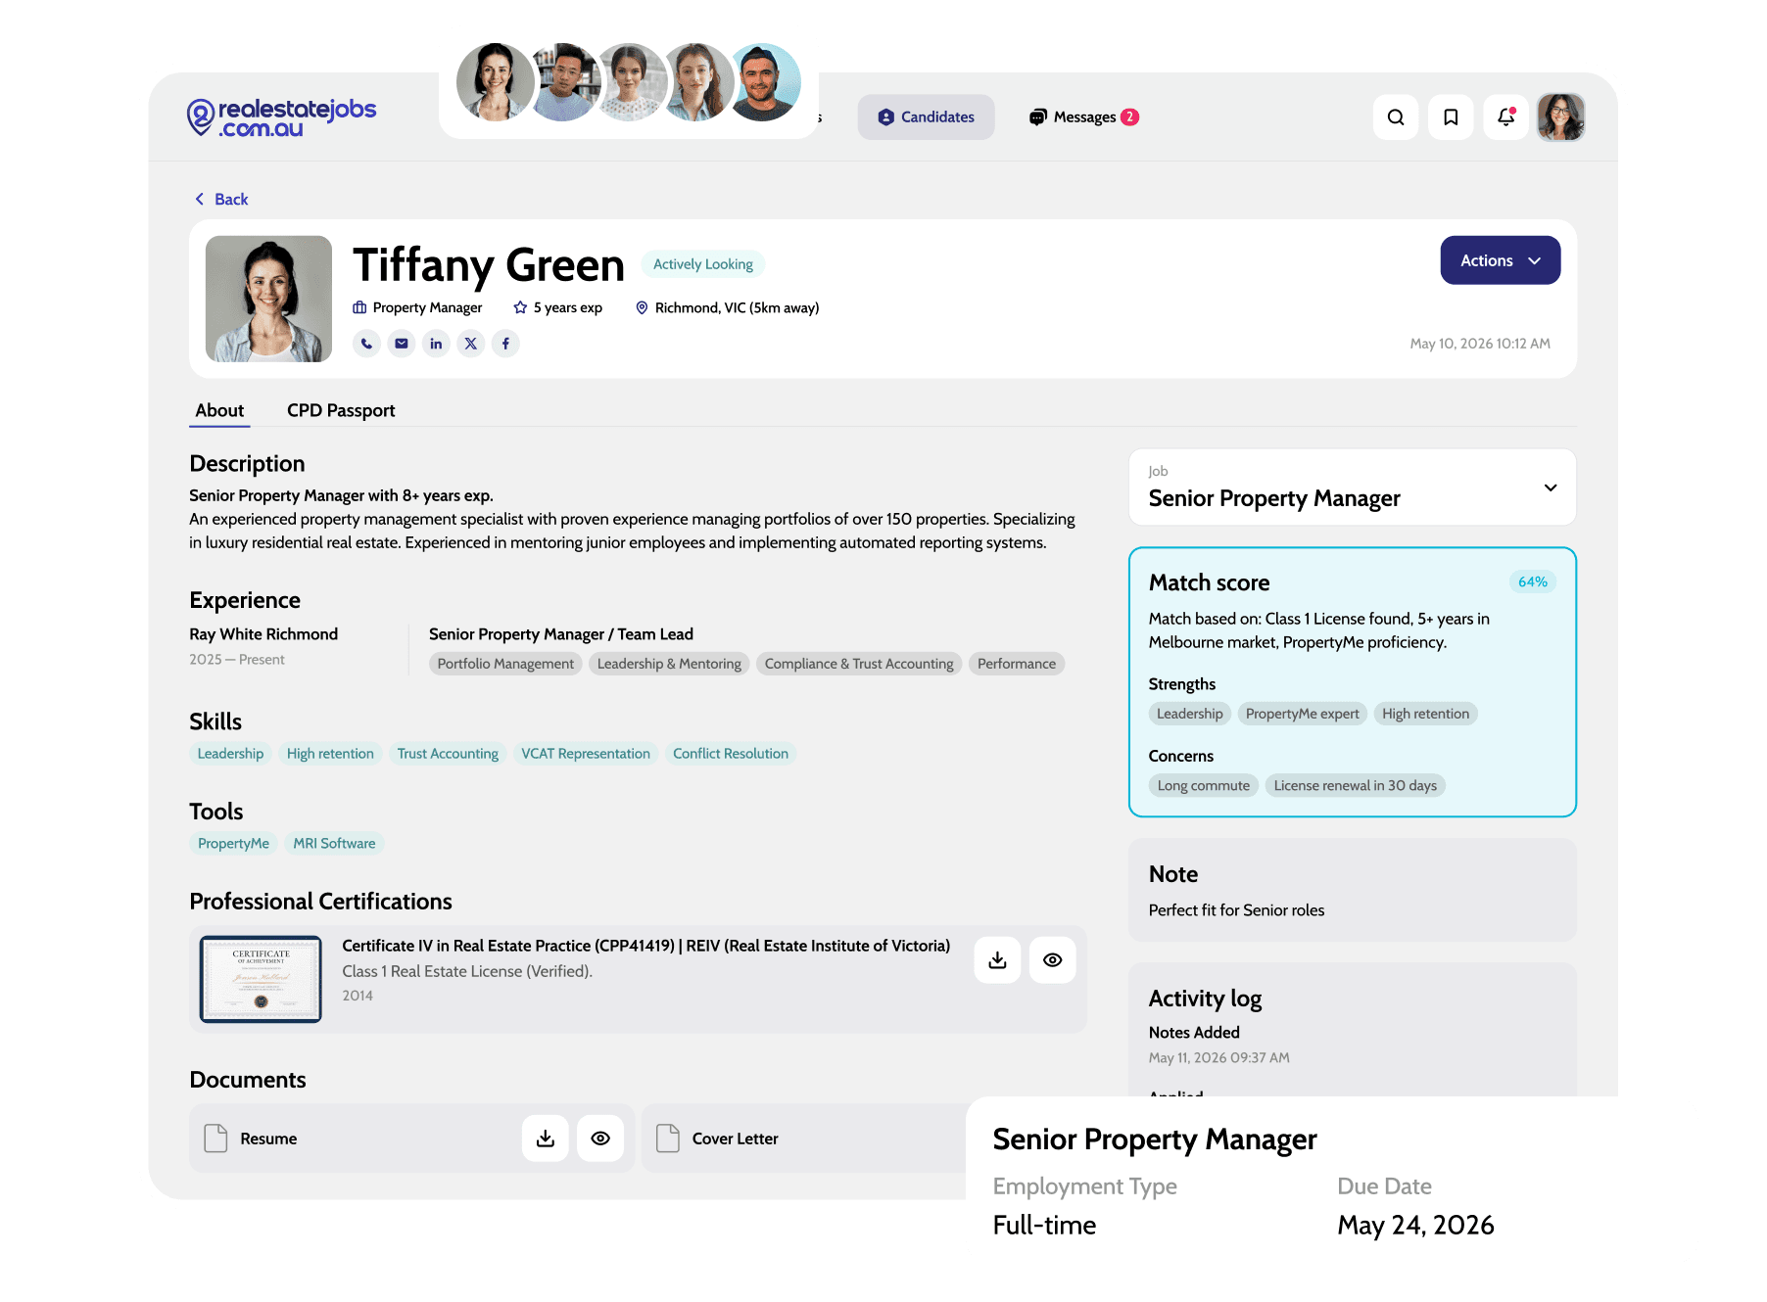Open the search icon in header
1767x1302 pixels.
tap(1396, 117)
